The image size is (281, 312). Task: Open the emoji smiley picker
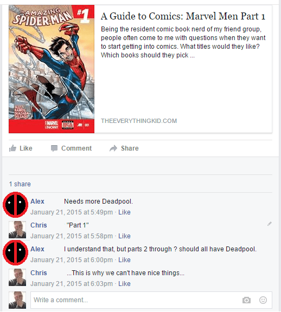pyautogui.click(x=263, y=300)
